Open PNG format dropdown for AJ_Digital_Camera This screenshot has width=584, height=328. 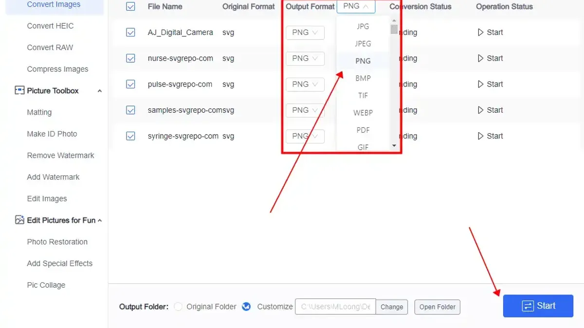click(x=305, y=33)
